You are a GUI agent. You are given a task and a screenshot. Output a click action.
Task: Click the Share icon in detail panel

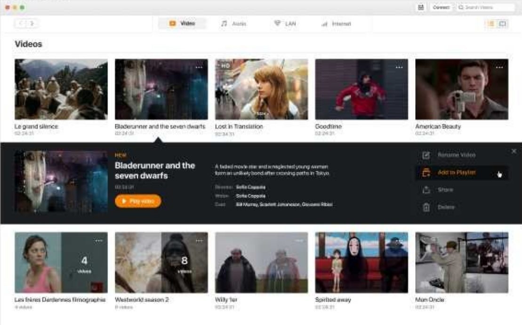pyautogui.click(x=426, y=190)
